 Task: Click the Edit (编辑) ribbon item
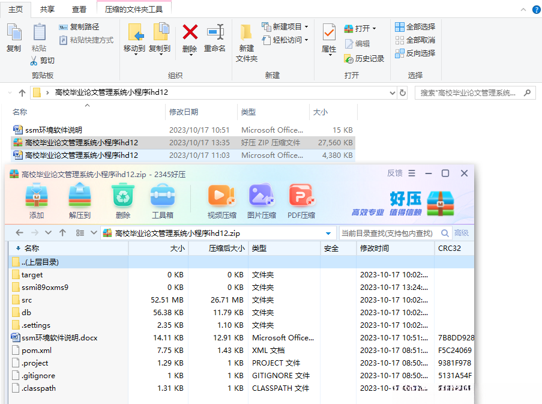click(x=357, y=44)
